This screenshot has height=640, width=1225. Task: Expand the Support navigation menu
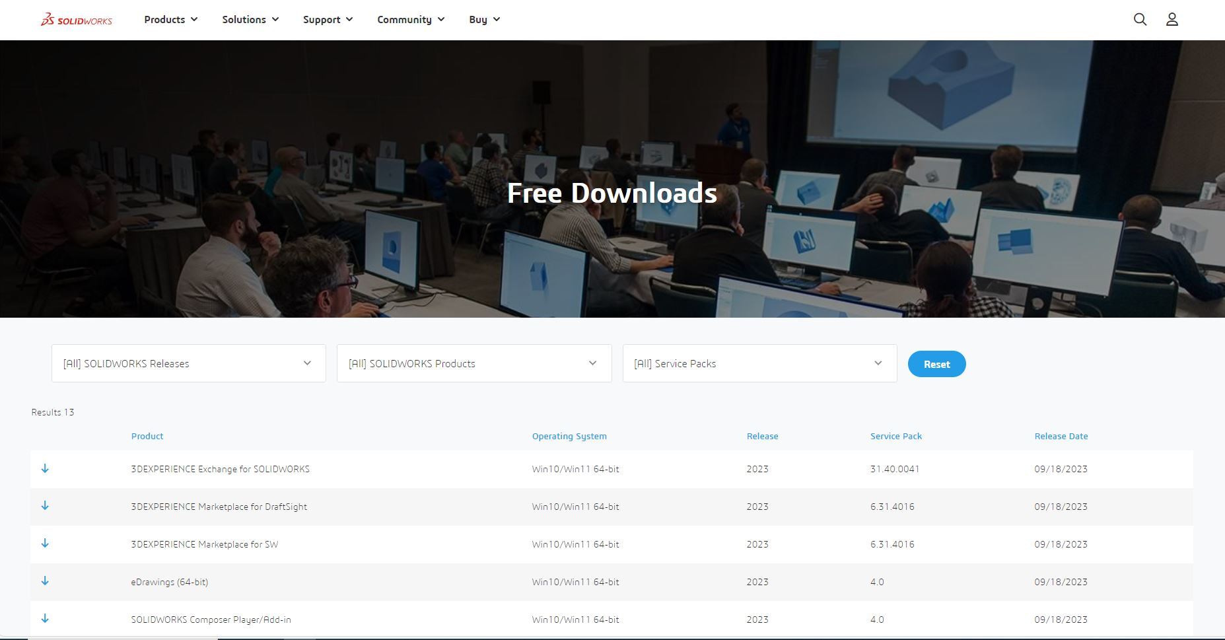click(x=328, y=20)
